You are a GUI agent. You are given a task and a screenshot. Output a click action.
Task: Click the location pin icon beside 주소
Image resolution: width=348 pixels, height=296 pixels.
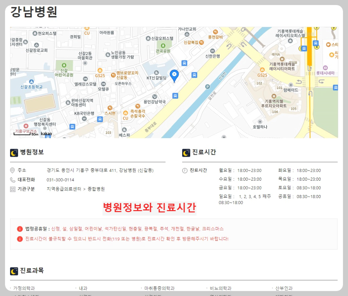[x=12, y=169]
